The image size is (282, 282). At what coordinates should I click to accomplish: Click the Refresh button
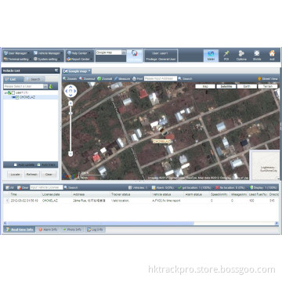point(32,174)
